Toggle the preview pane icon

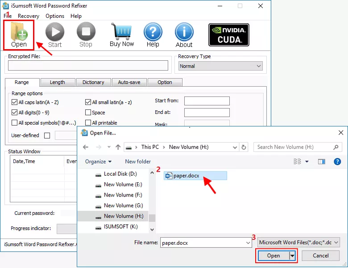[x=322, y=162]
